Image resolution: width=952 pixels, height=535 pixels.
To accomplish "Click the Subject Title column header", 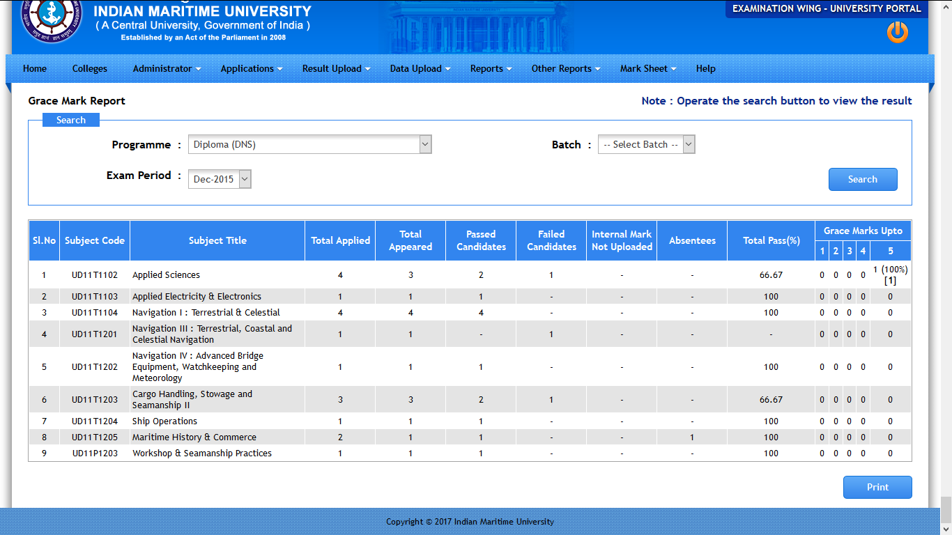I will (x=217, y=240).
